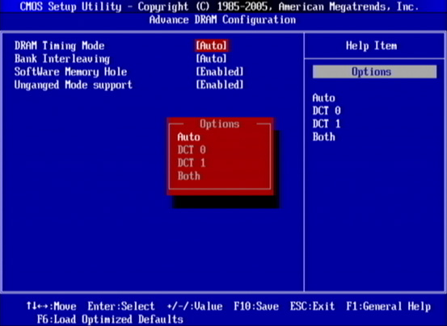
Task: Toggle Unganged Mode support [Enabled] value
Action: point(220,85)
